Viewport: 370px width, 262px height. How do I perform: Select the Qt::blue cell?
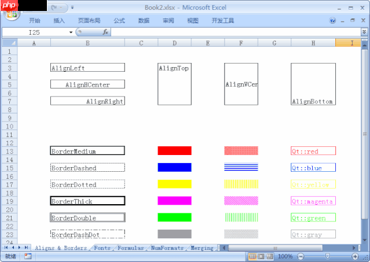313,167
